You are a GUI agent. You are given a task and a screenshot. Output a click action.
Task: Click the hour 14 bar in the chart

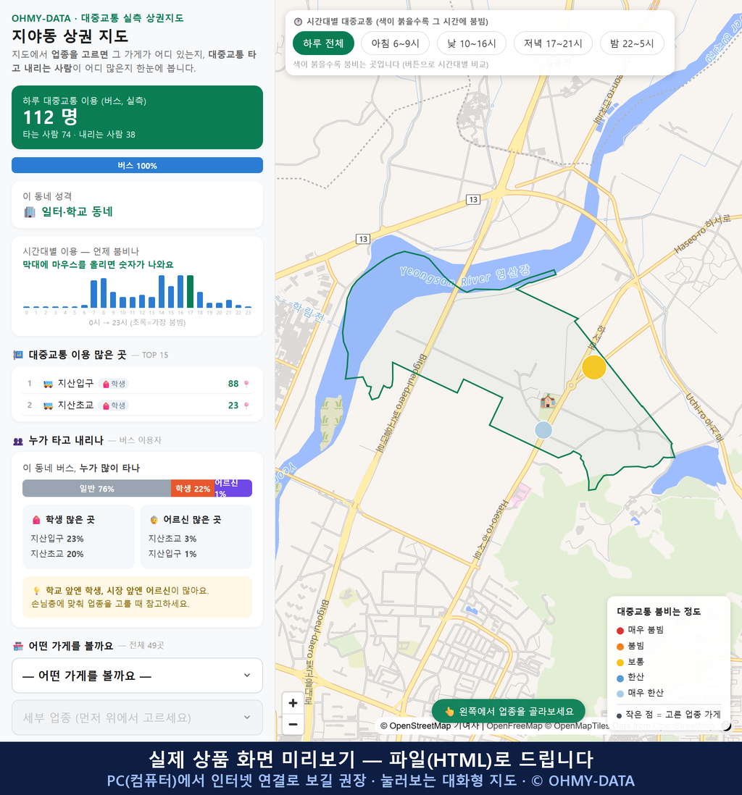pyautogui.click(x=162, y=292)
